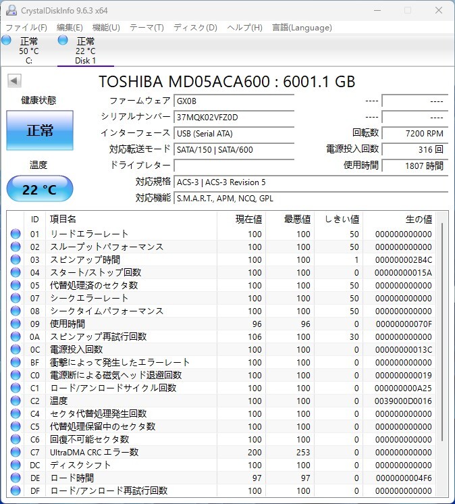Click status orb for ID 01 リードエラーレート
The image size is (455, 504).
pos(16,234)
